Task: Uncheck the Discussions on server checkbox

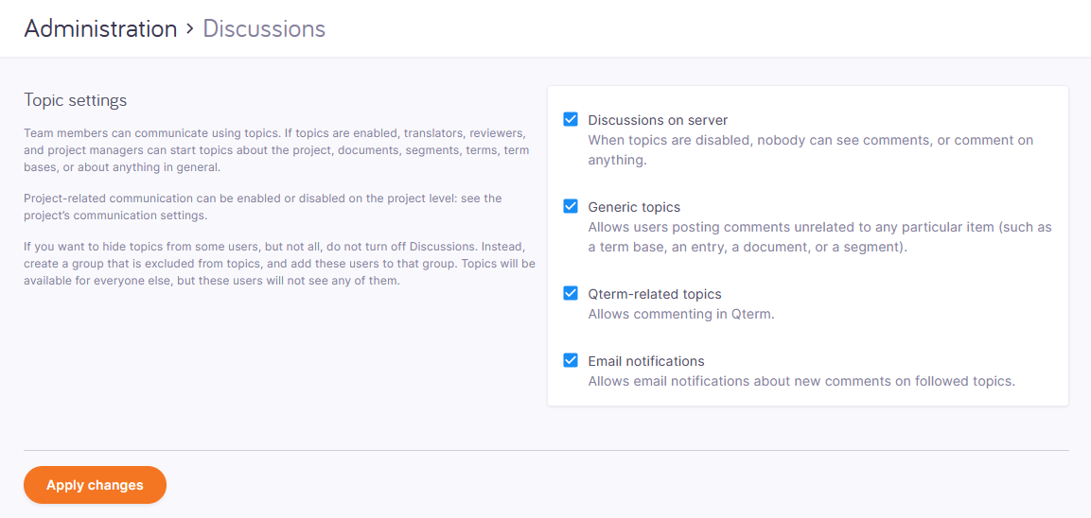Action: (571, 120)
